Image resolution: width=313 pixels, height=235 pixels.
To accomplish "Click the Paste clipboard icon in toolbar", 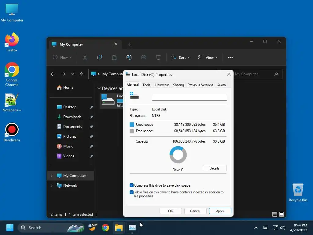I will click(114, 57).
